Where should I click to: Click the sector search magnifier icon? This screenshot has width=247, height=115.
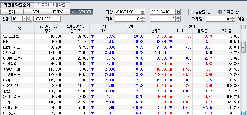click(29, 19)
